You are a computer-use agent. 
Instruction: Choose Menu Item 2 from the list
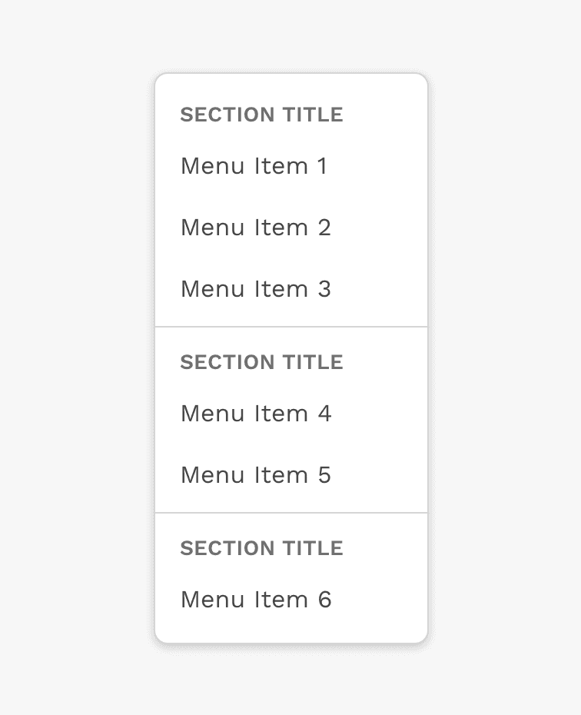coord(255,228)
